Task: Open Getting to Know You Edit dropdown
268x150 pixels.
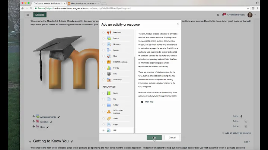Action: tap(247, 142)
